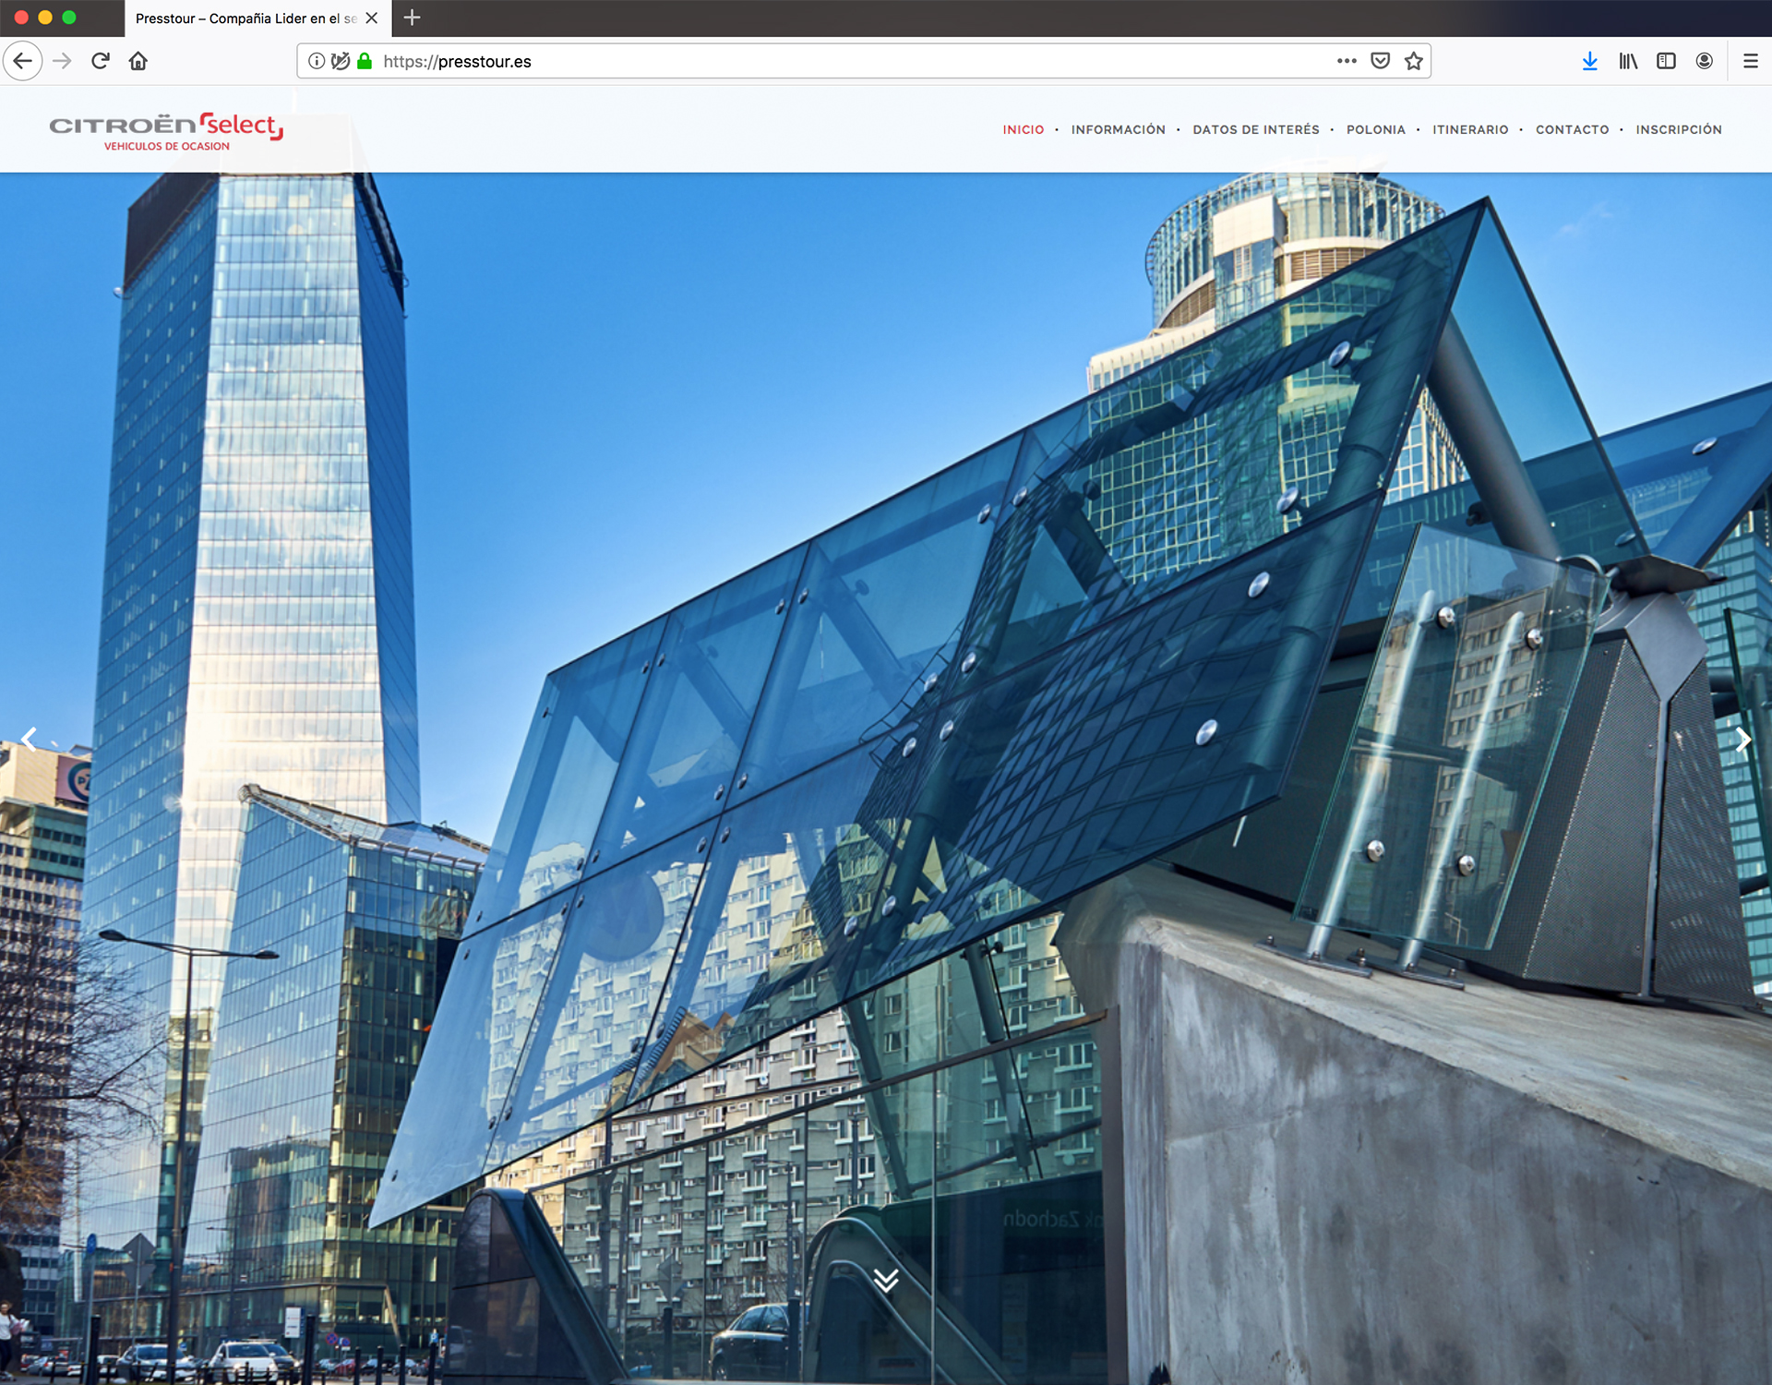
Task: Expand page actions three-dot menu
Action: [1347, 61]
